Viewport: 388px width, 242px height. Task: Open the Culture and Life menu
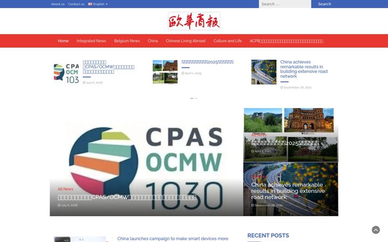[x=227, y=41]
